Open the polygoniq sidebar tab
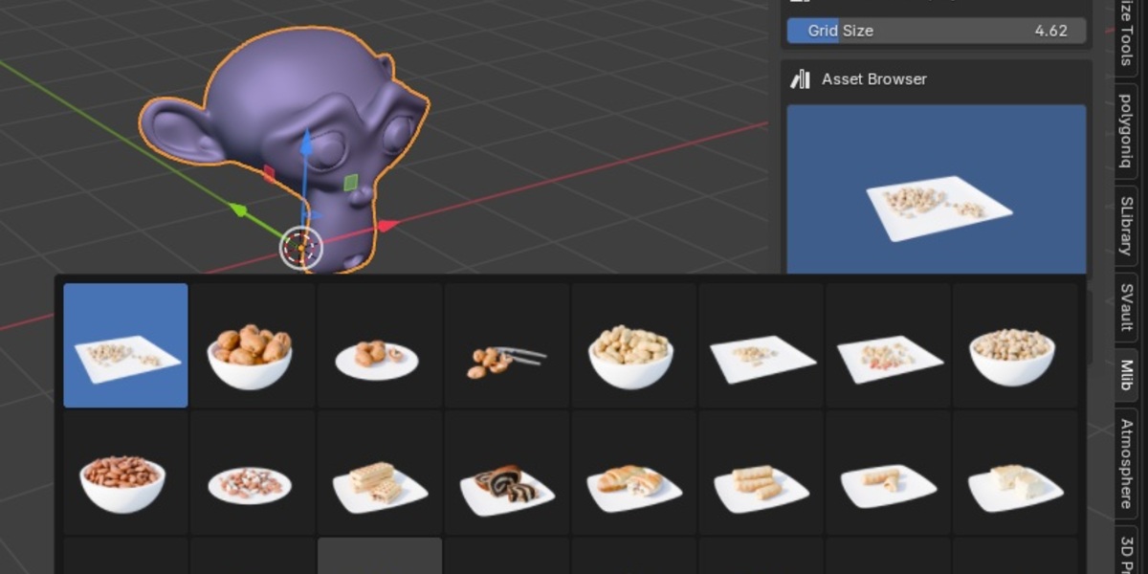 click(x=1127, y=130)
